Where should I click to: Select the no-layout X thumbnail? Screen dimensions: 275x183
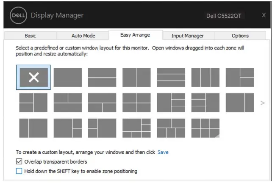coord(33,77)
